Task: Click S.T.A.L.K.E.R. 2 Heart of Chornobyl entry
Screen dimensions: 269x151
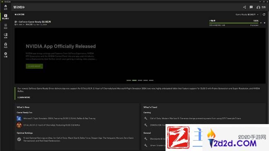Action: [x=52, y=125]
